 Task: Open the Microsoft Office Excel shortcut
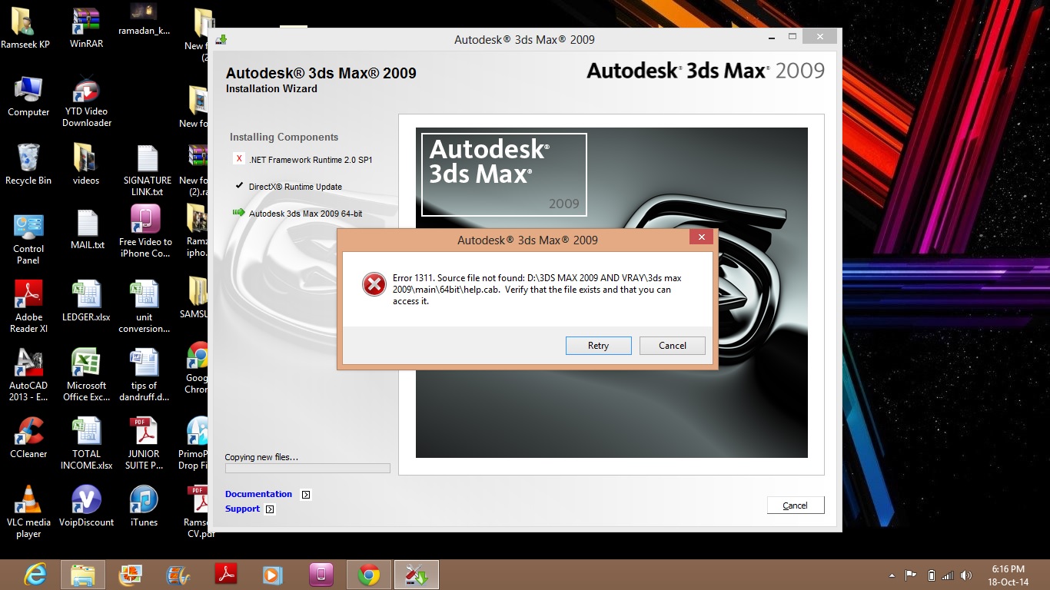[86, 374]
